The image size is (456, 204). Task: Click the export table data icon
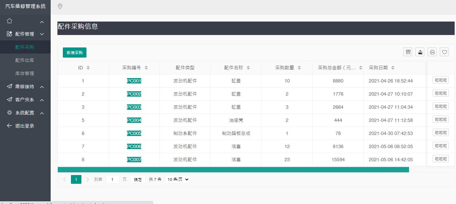[420, 52]
